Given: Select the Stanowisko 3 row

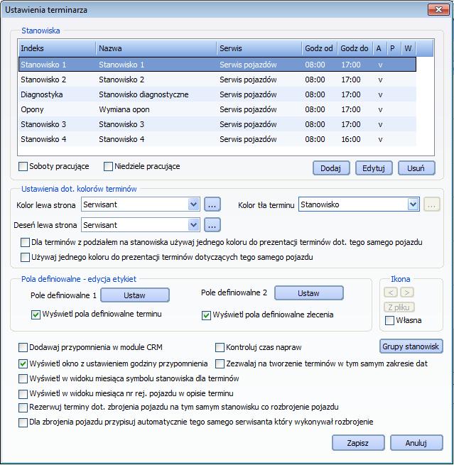Looking at the screenshot, I should point(217,124).
